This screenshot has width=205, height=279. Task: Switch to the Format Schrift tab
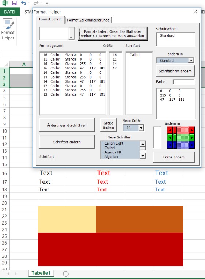click(50, 19)
